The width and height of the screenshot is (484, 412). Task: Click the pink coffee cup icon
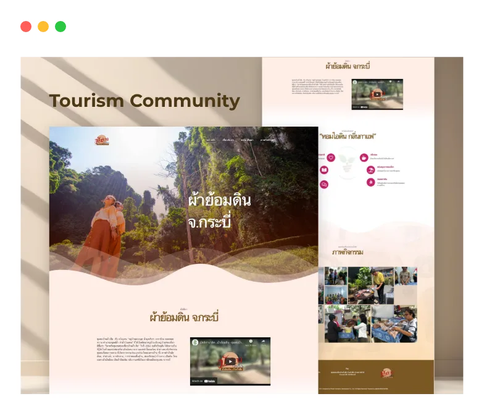(x=364, y=158)
